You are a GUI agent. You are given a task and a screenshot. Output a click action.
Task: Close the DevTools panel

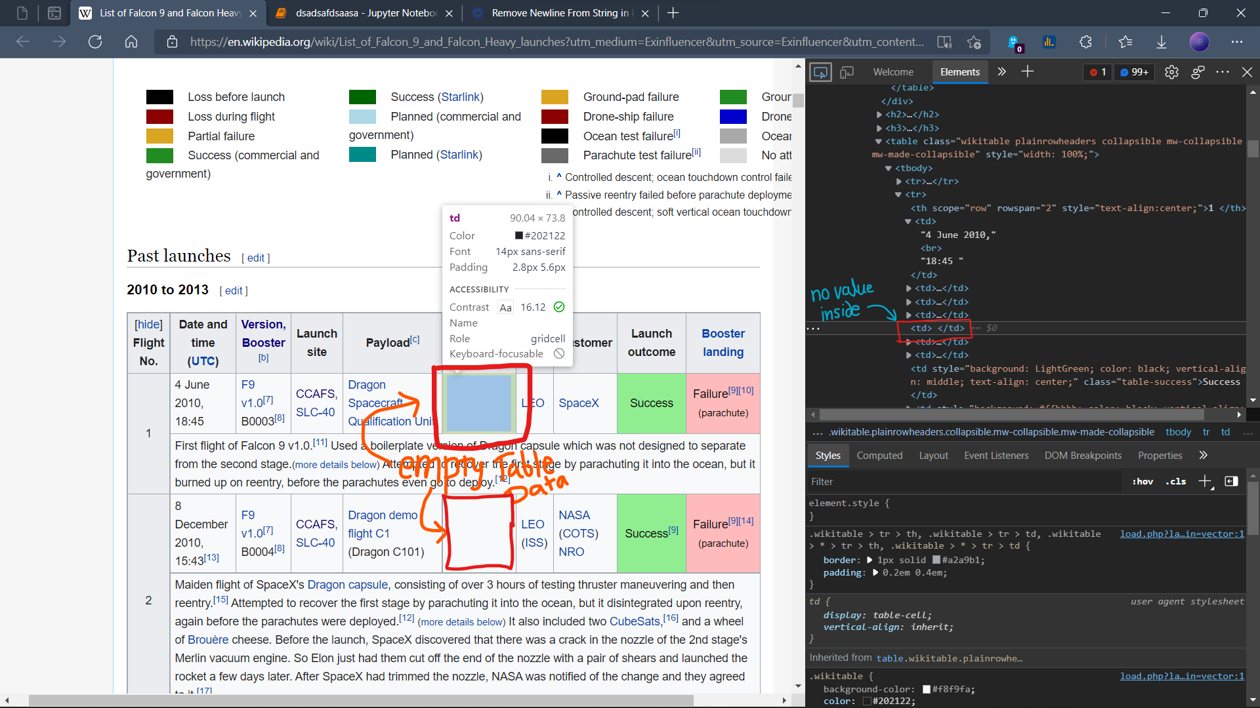coord(1247,72)
